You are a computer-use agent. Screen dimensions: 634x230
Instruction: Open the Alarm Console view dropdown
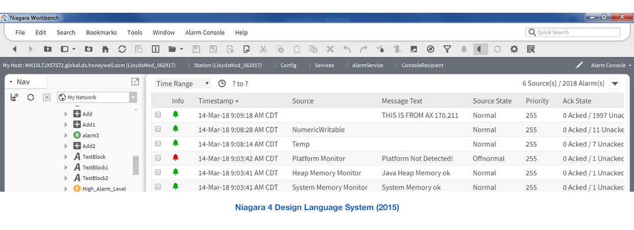(611, 65)
